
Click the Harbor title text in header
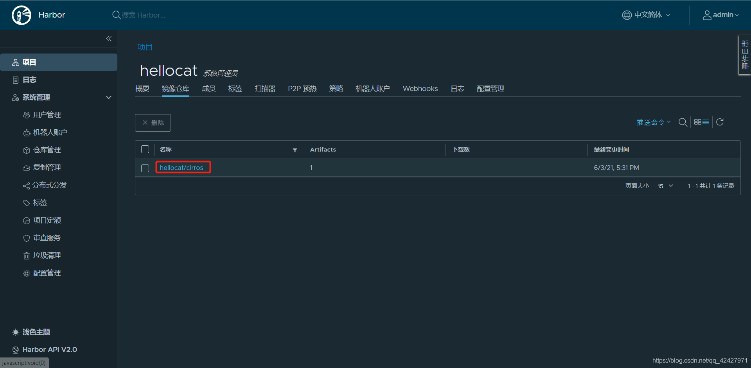(x=52, y=15)
